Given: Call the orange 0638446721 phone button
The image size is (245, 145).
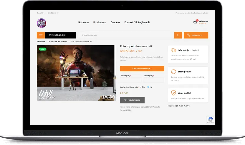Looking at the screenshot, I should [196, 35].
